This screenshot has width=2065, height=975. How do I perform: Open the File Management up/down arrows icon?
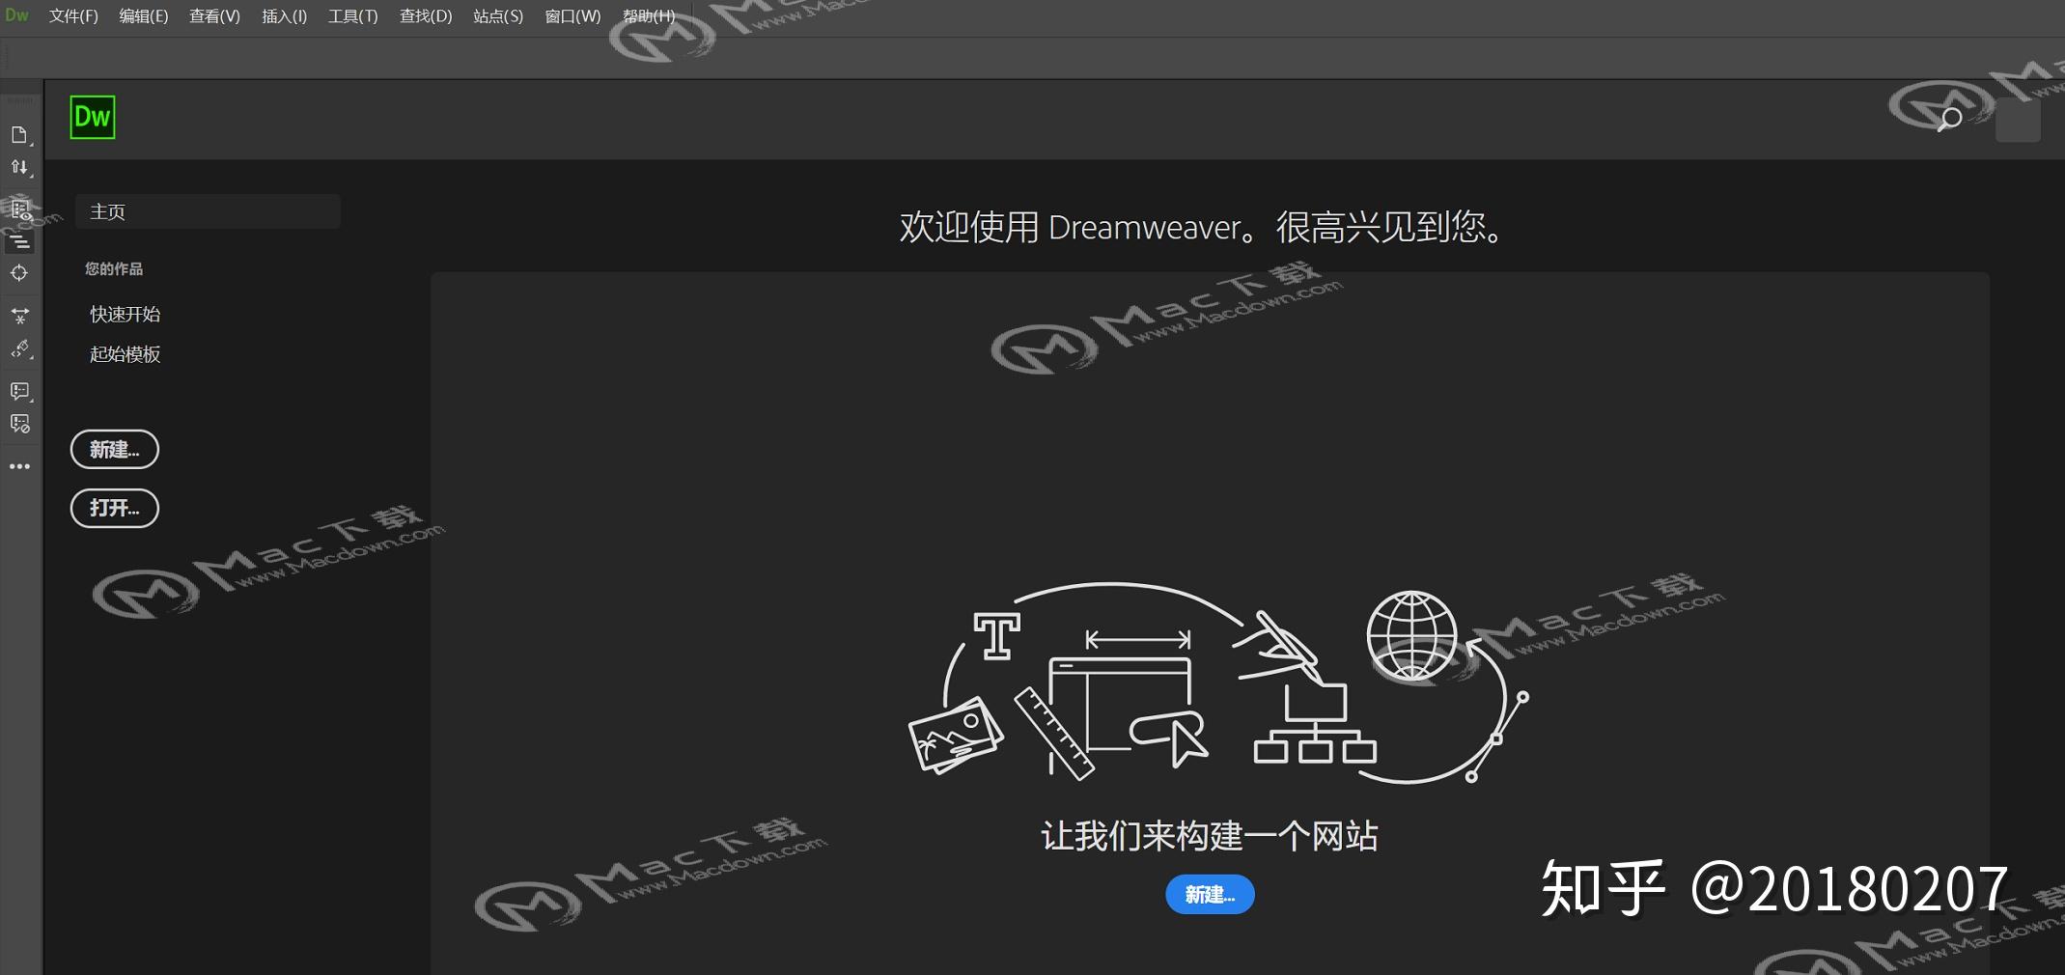(18, 167)
